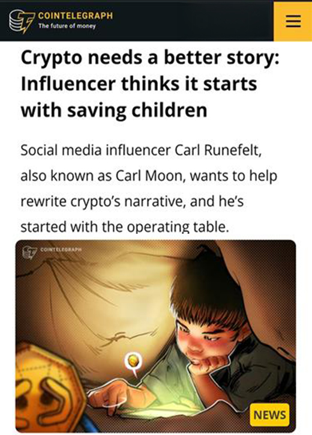Click the coin location pin icon
Viewport: 312px width, 435px height.
coord(134,364)
